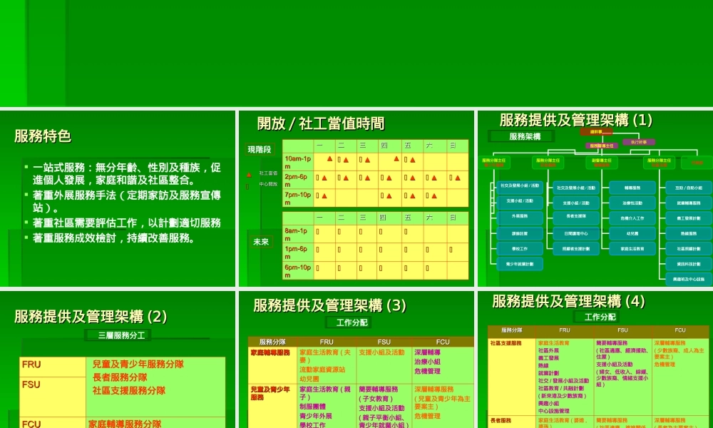
Task: Select the 互助/自助小組 box
Action: pyautogui.click(x=687, y=187)
